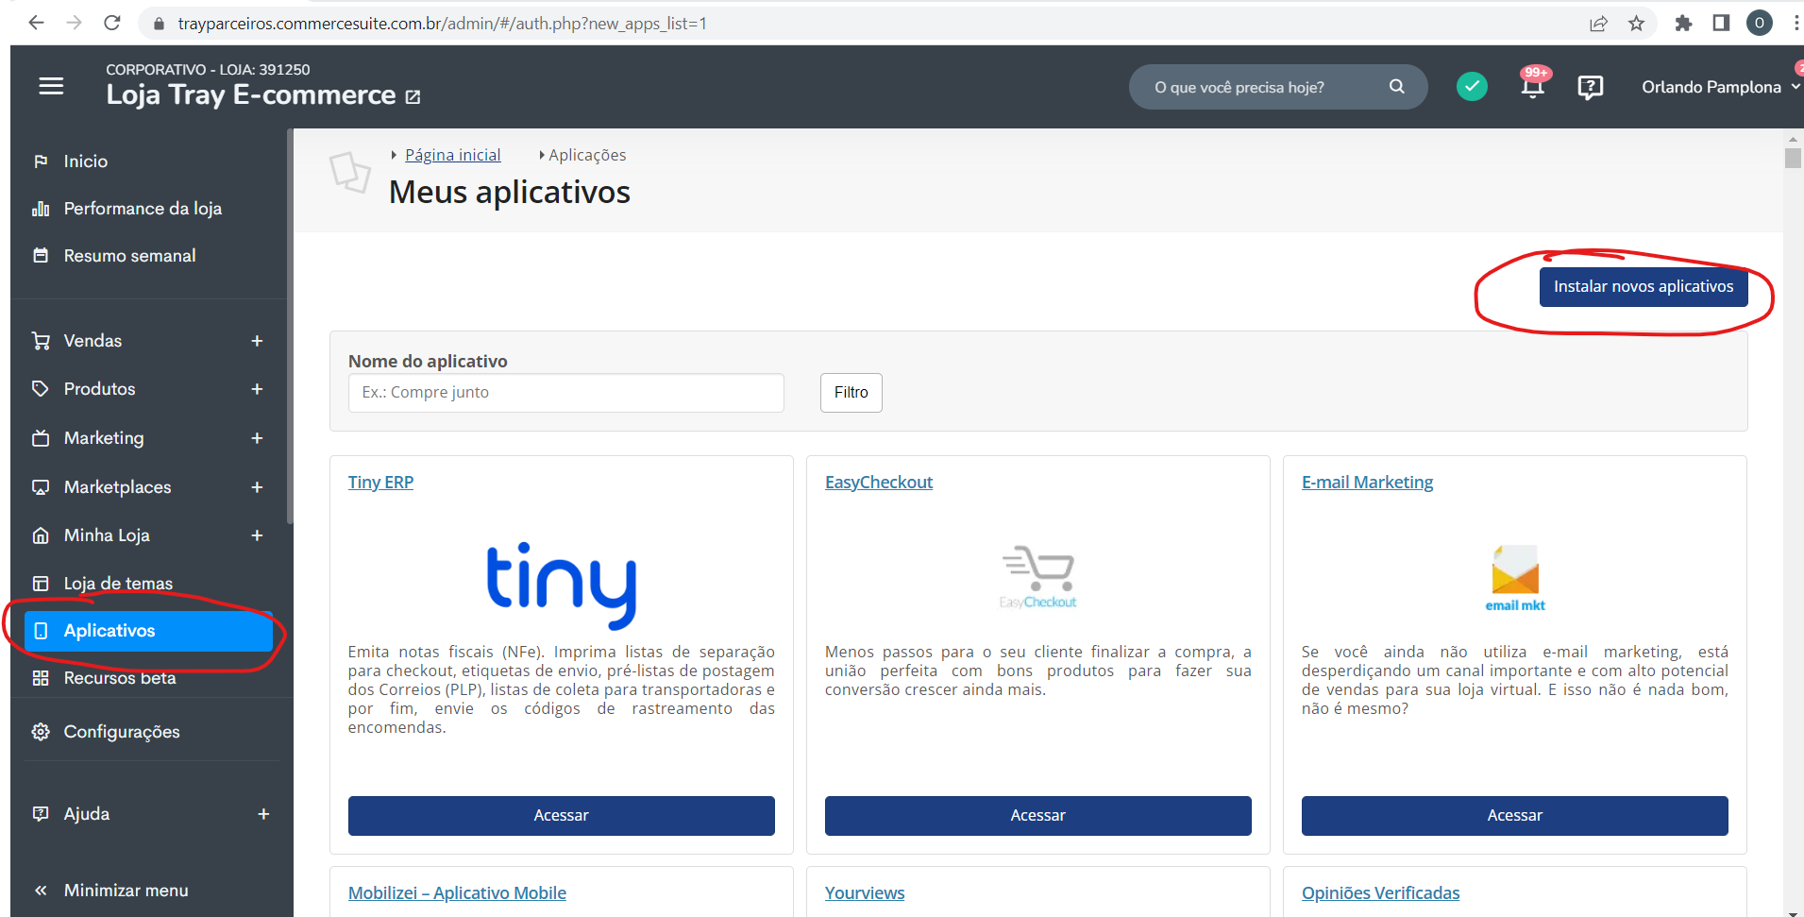Click the Aplicações breadcrumb text
1804x917 pixels.
tap(587, 155)
